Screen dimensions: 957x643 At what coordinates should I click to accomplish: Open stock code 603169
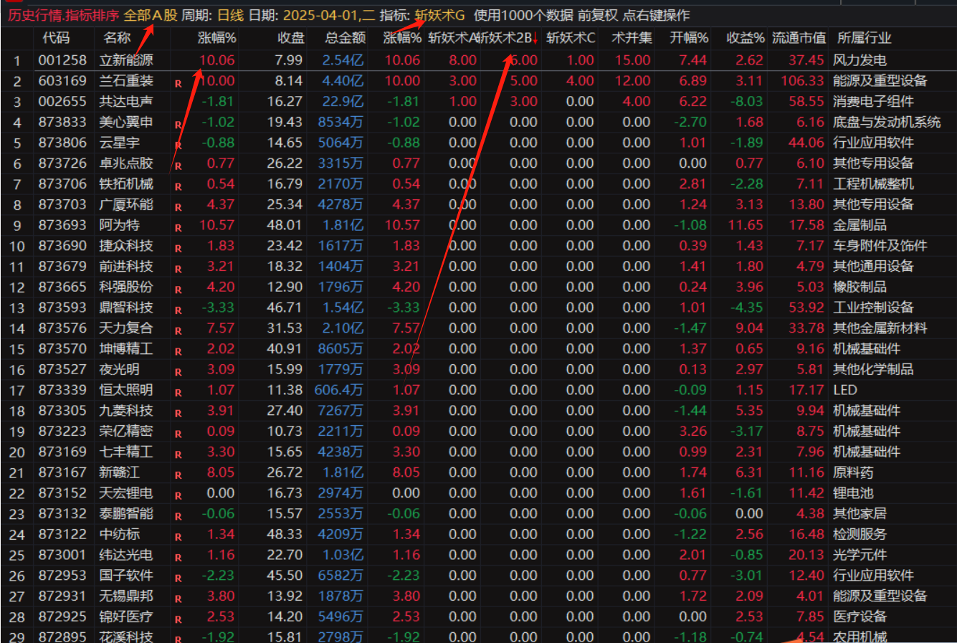coord(62,81)
